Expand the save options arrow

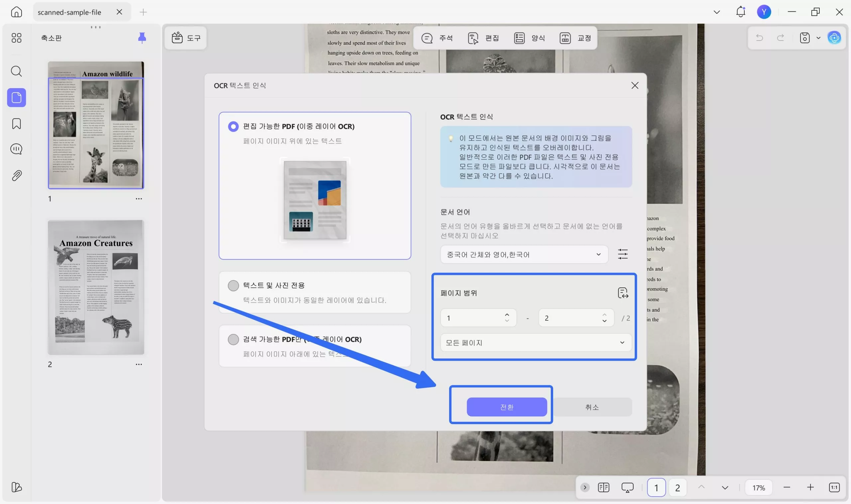click(818, 38)
